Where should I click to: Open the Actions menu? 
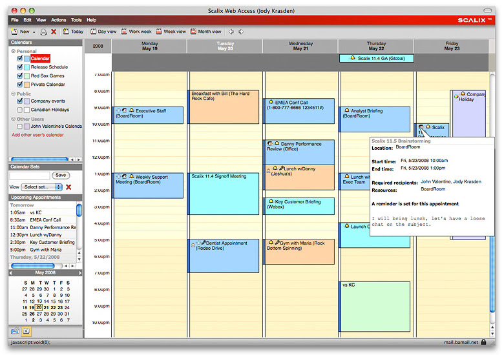[59, 20]
